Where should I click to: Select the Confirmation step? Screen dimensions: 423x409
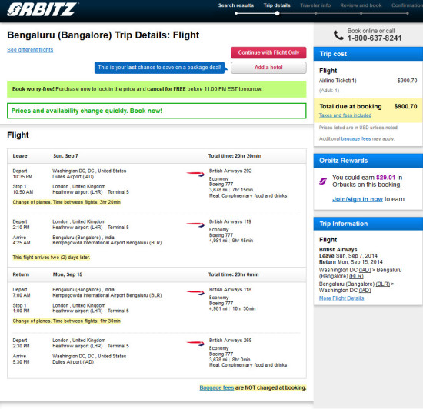pyautogui.click(x=407, y=5)
